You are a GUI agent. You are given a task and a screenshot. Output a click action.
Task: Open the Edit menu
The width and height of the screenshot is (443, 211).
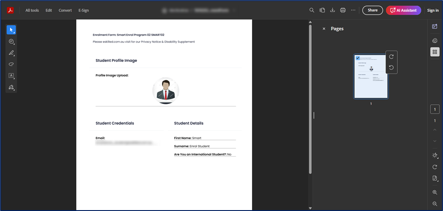click(49, 10)
